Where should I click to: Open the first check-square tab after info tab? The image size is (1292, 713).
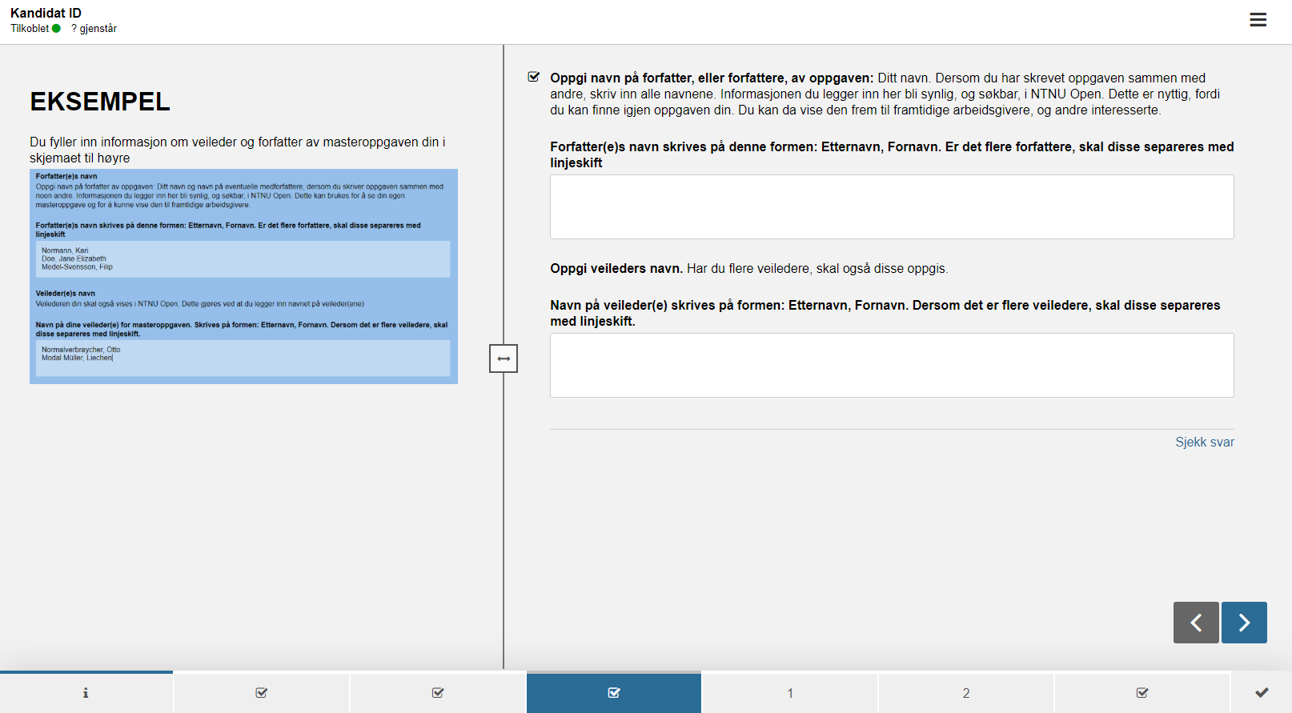(x=262, y=693)
